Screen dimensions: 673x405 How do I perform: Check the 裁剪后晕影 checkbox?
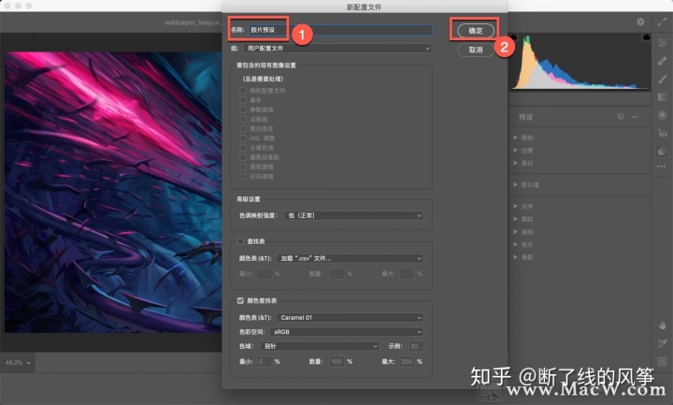pos(243,157)
